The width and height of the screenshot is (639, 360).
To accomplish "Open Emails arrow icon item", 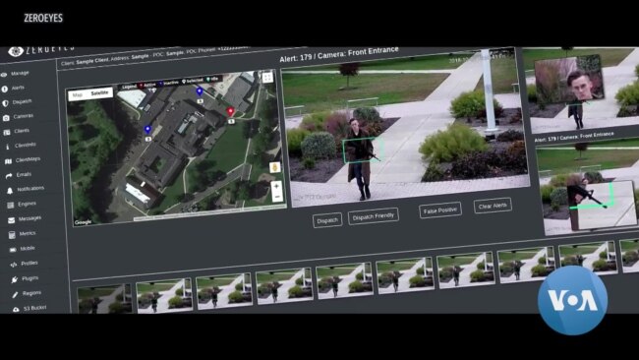I will (x=9, y=176).
